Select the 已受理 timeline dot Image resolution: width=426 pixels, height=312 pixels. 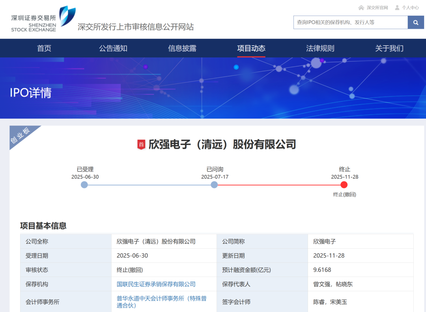[84, 185]
